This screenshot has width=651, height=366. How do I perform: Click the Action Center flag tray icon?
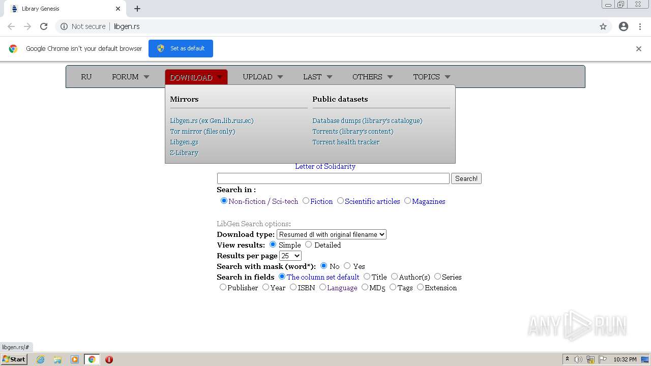(x=602, y=359)
